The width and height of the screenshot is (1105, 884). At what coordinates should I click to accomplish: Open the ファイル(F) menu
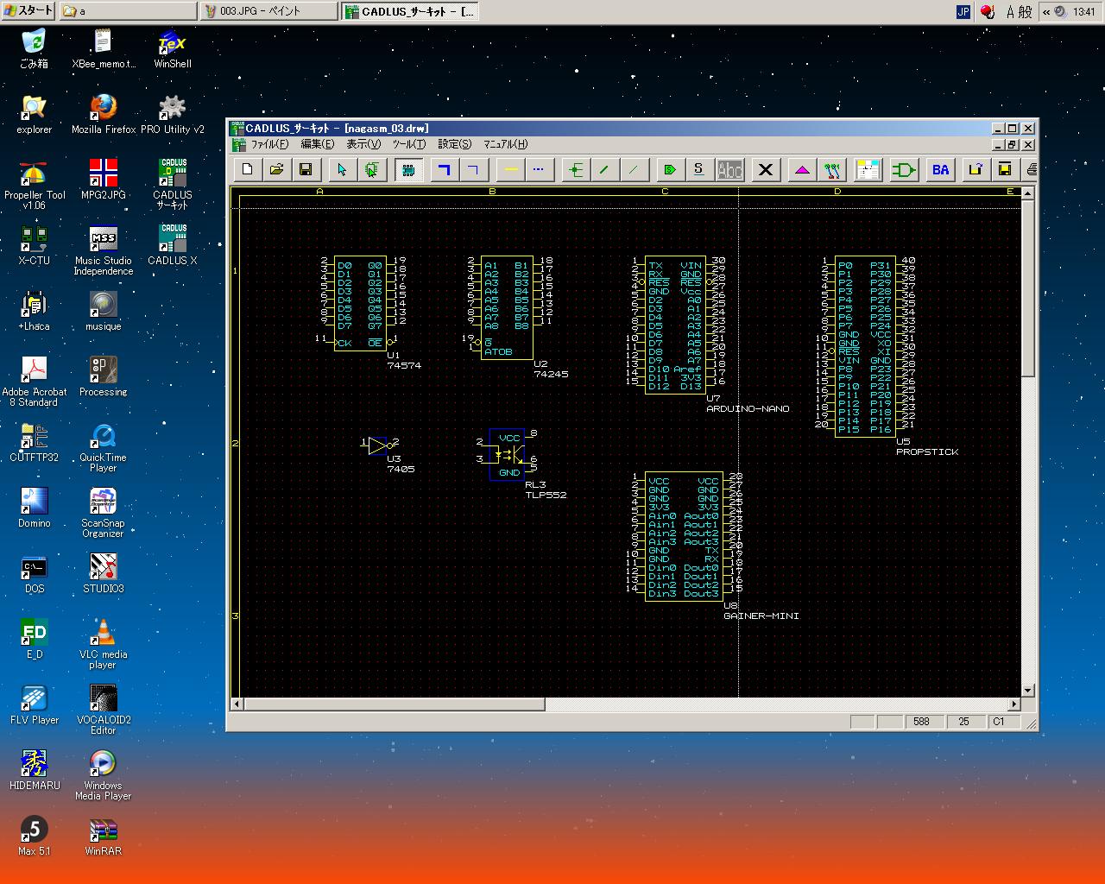point(269,144)
